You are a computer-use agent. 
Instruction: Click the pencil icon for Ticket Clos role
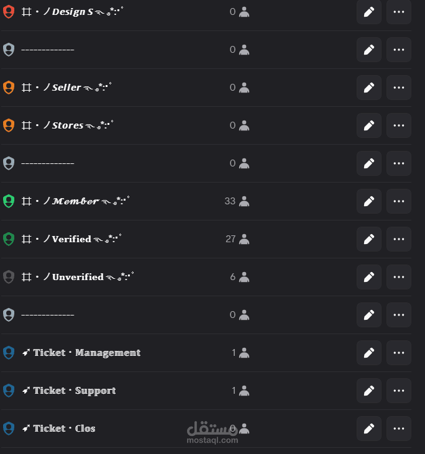[x=369, y=429]
